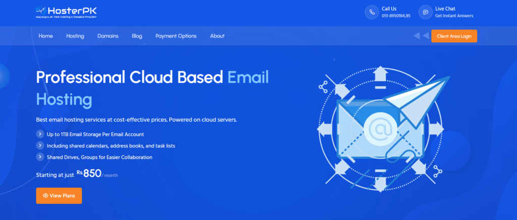Click 'Best email hosting services' description text
Image resolution: width=517 pixels, height=220 pixels.
click(136, 120)
